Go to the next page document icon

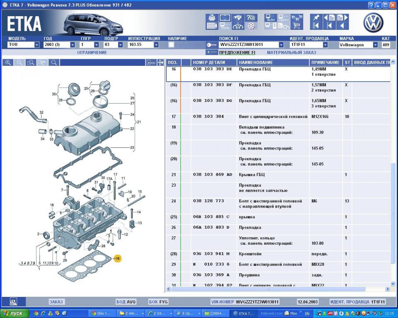tap(342, 17)
